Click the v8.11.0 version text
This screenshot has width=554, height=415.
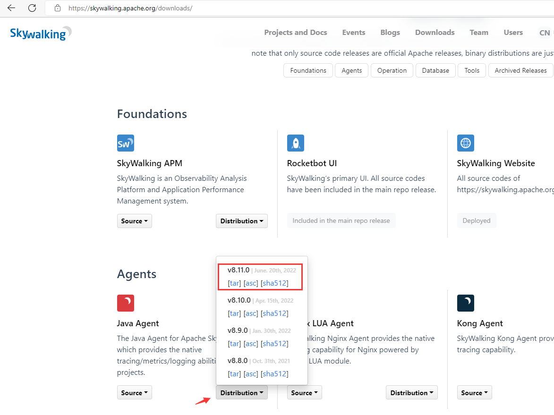click(239, 270)
